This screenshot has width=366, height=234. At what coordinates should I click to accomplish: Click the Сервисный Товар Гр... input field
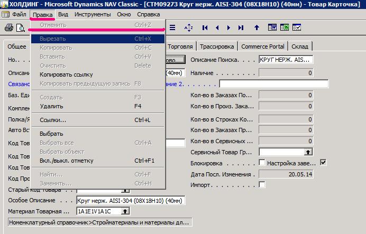coord(281,152)
